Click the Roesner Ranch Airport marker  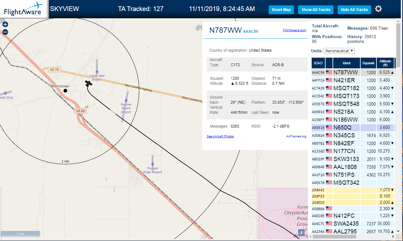click(126, 100)
